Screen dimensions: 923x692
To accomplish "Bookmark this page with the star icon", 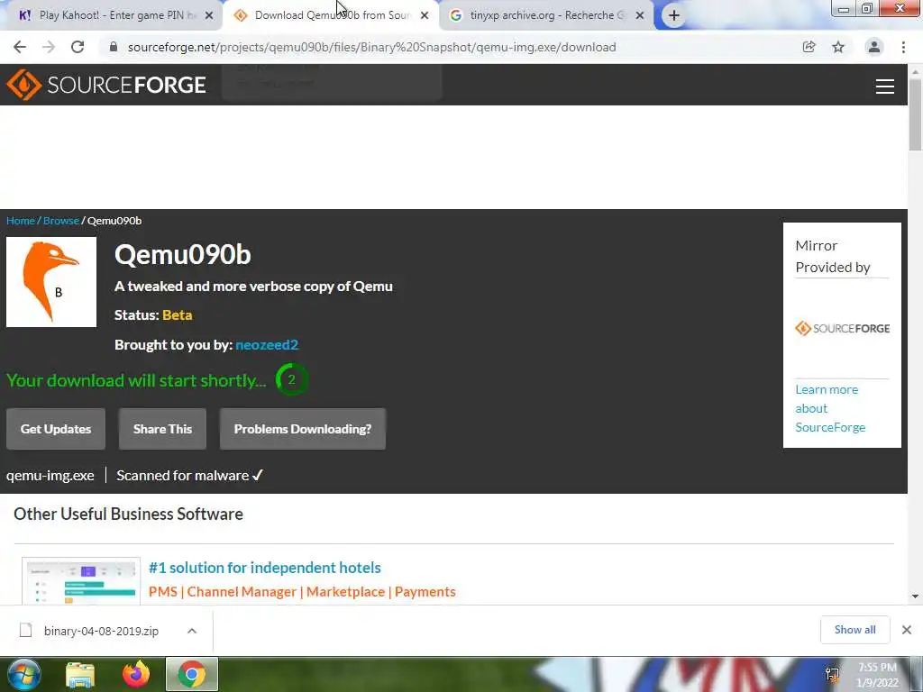I will point(838,47).
